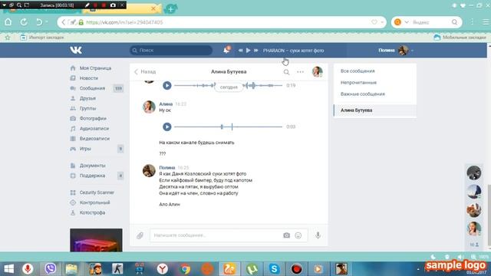Image resolution: width=491 pixels, height=276 pixels.
Task: Click the сегодня date label
Action: (x=229, y=87)
